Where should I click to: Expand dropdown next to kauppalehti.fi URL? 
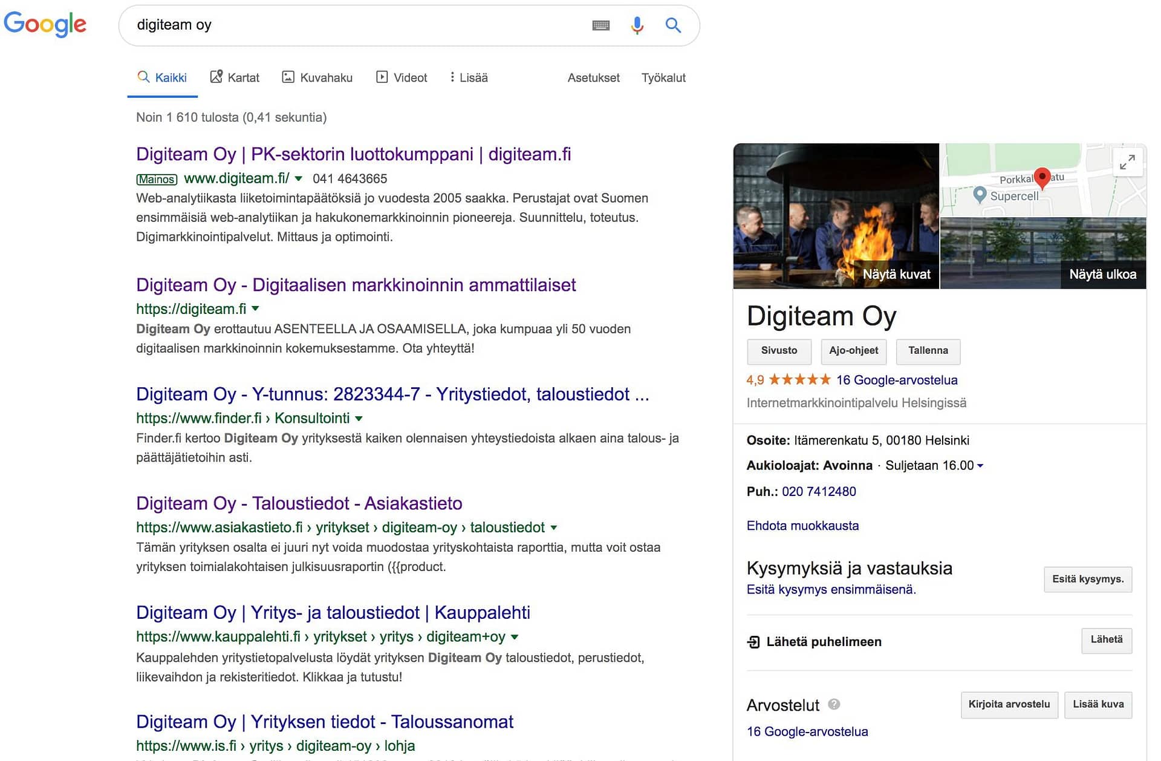(515, 637)
